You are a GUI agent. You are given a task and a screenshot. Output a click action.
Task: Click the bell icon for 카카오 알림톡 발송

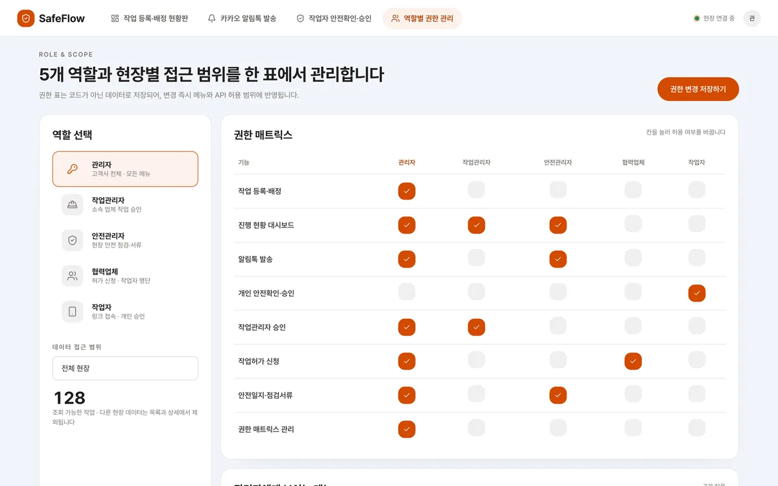211,19
